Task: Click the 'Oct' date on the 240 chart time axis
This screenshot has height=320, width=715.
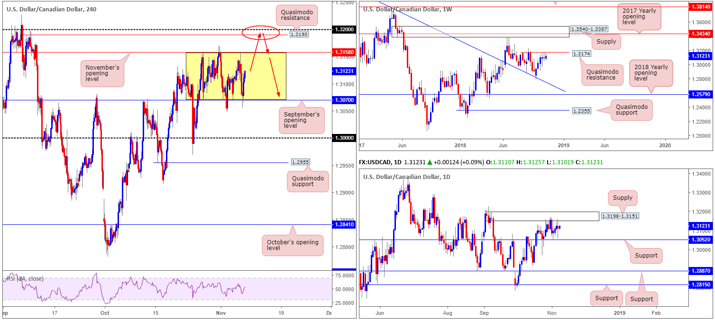Action: pyautogui.click(x=105, y=313)
